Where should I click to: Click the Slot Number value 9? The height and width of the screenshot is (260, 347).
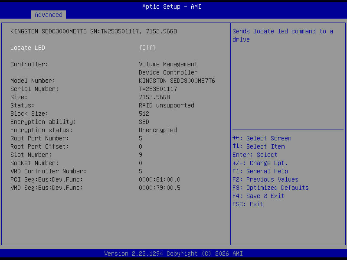pyautogui.click(x=141, y=155)
